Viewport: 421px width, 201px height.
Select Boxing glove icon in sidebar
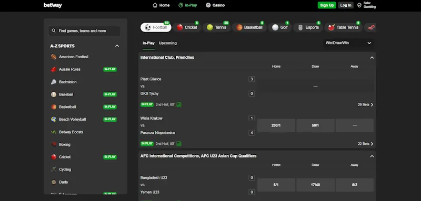(x=54, y=144)
